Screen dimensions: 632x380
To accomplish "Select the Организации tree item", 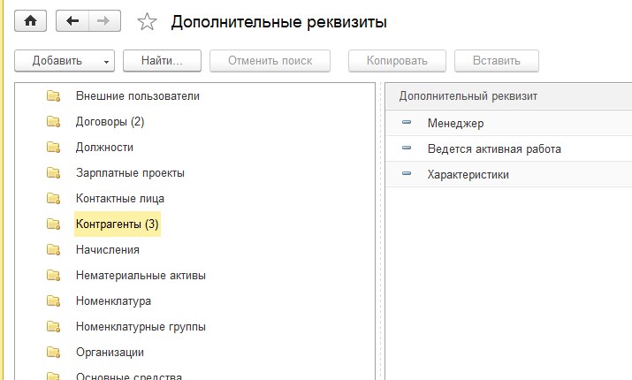I will pyautogui.click(x=110, y=353).
